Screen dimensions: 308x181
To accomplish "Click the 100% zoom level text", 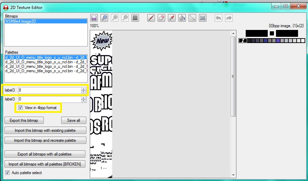I will [94, 26].
